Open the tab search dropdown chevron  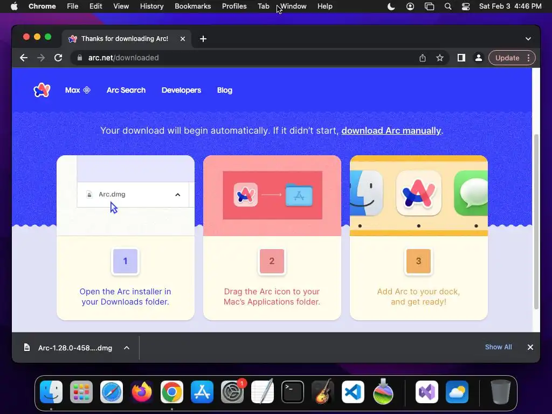(528, 39)
